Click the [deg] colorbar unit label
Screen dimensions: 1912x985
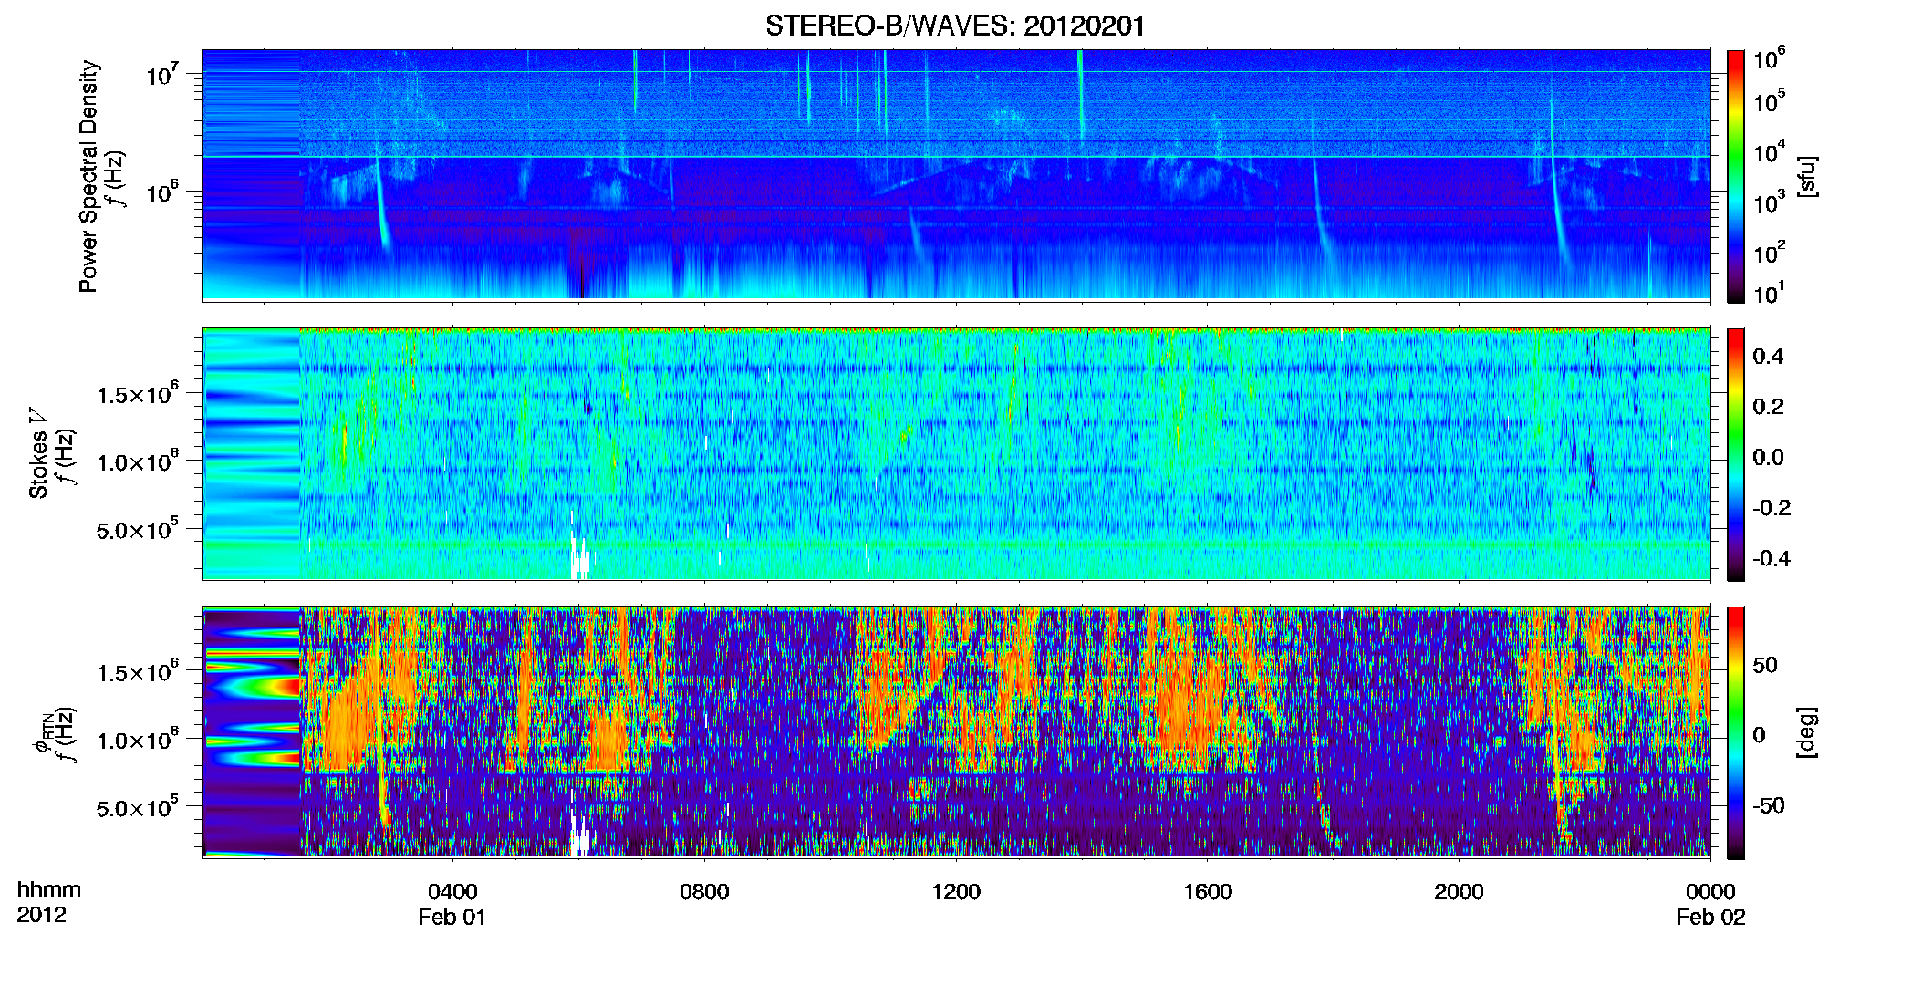pyautogui.click(x=1806, y=732)
